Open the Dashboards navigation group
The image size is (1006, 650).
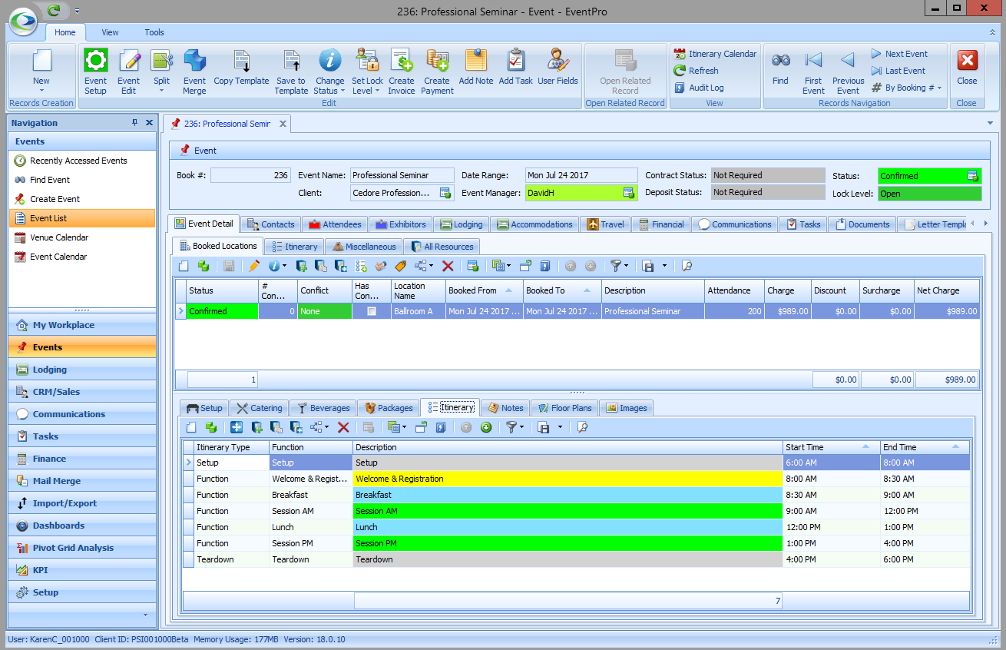pyautogui.click(x=81, y=526)
